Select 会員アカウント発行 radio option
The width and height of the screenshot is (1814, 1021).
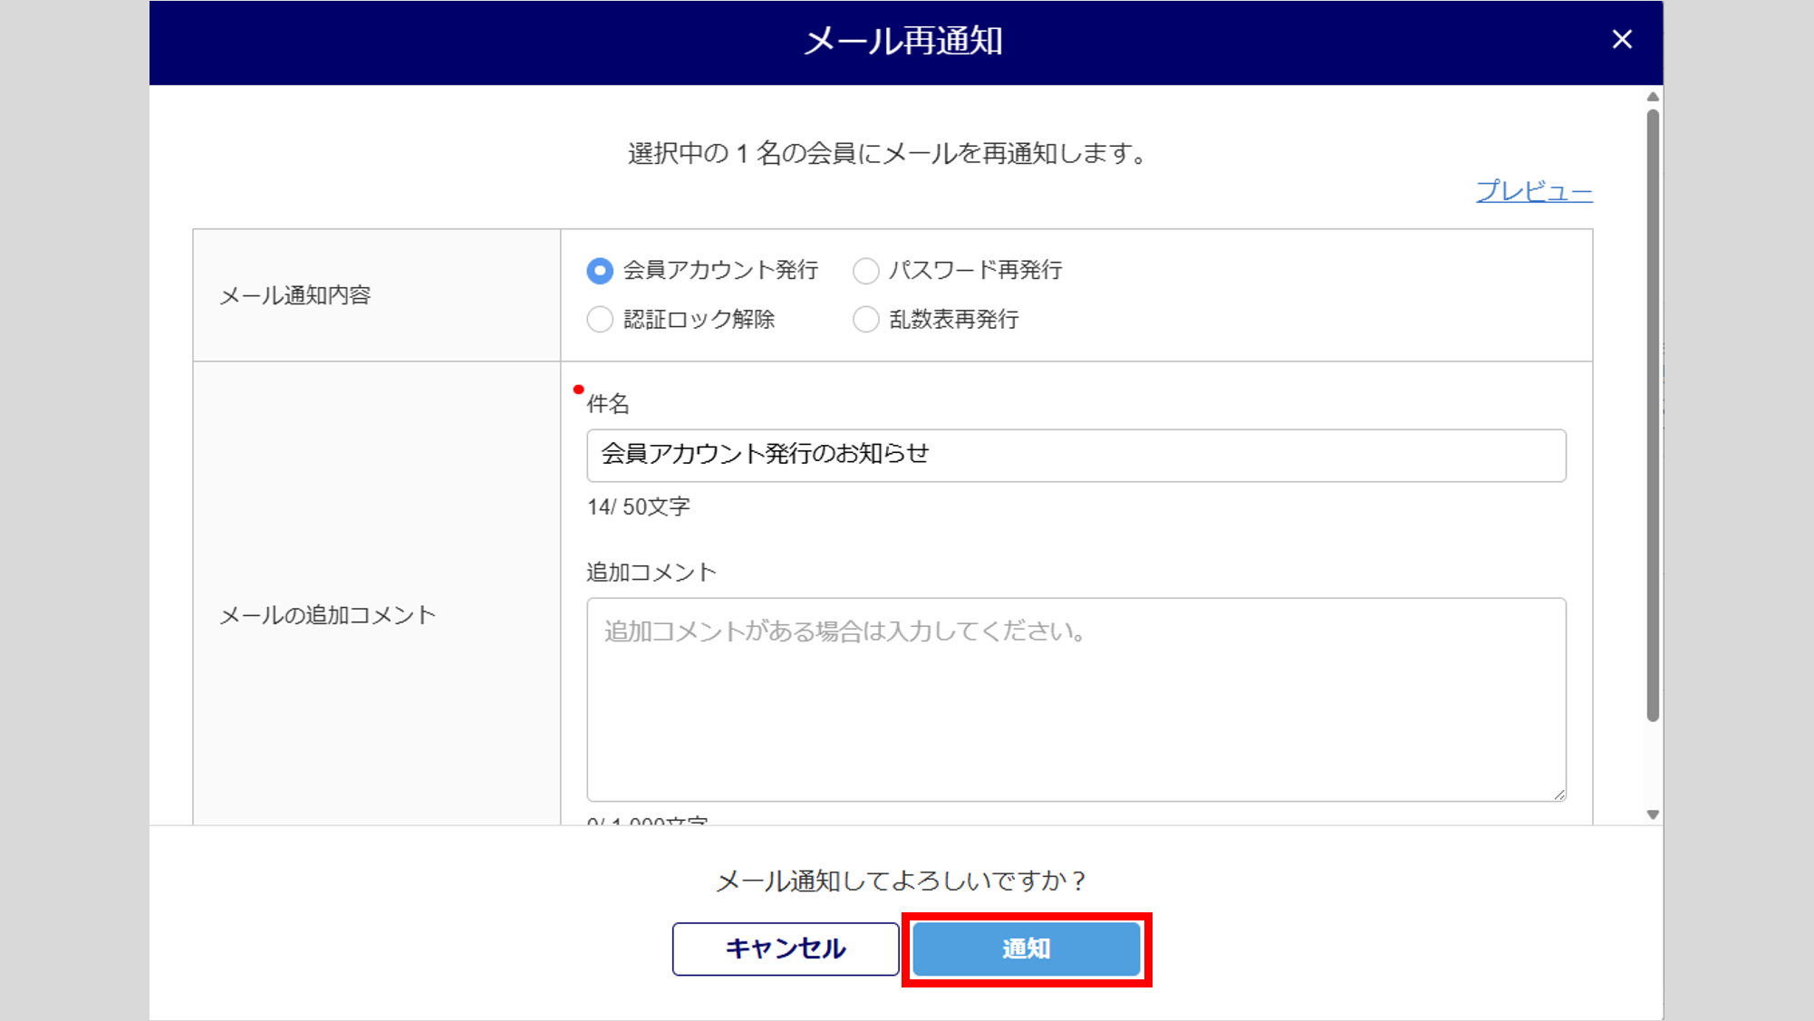[x=600, y=271]
